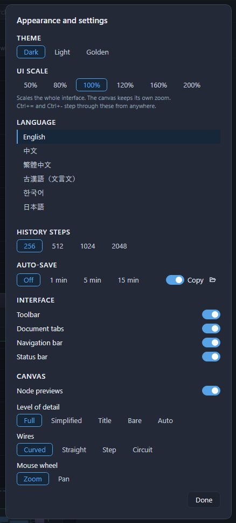This screenshot has width=236, height=523.
Task: Toggle the auto-save Copy switch
Action: [175, 280]
